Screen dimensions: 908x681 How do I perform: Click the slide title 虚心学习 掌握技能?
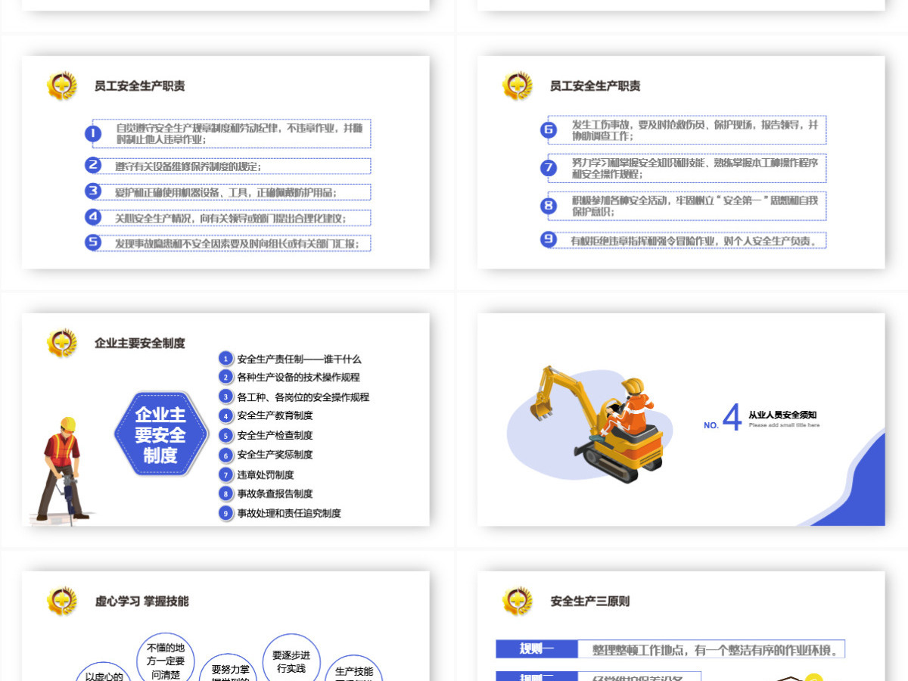point(141,601)
